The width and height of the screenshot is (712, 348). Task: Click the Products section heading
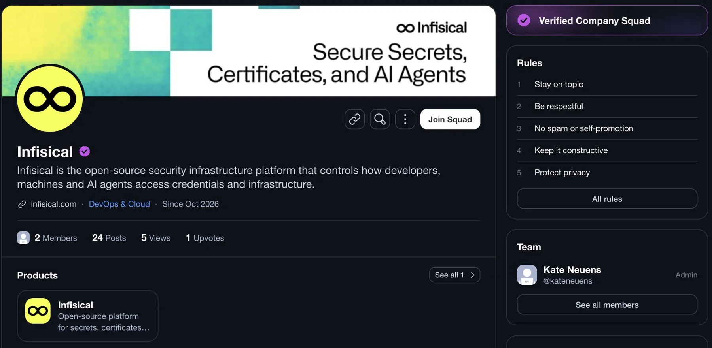(37, 275)
